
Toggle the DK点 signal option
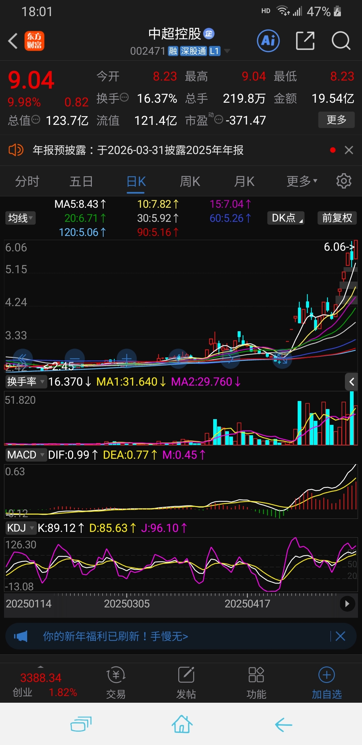[x=286, y=218]
